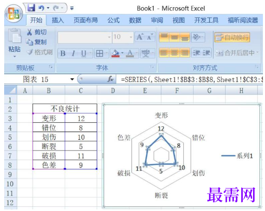Apply cell borders icon
The height and width of the screenshot is (211, 265).
[99, 54]
